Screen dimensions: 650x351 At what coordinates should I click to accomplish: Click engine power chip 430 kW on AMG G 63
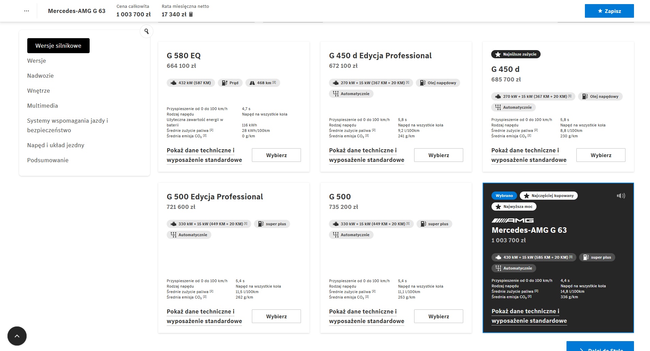pos(534,257)
